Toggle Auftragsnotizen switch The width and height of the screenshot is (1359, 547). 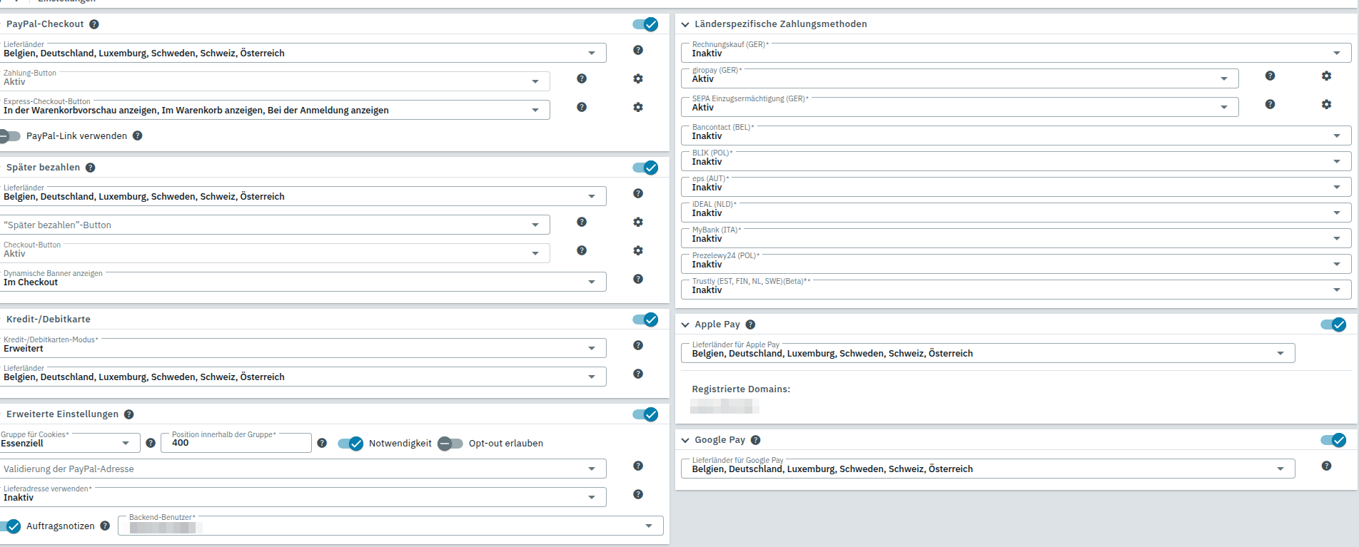(10, 526)
